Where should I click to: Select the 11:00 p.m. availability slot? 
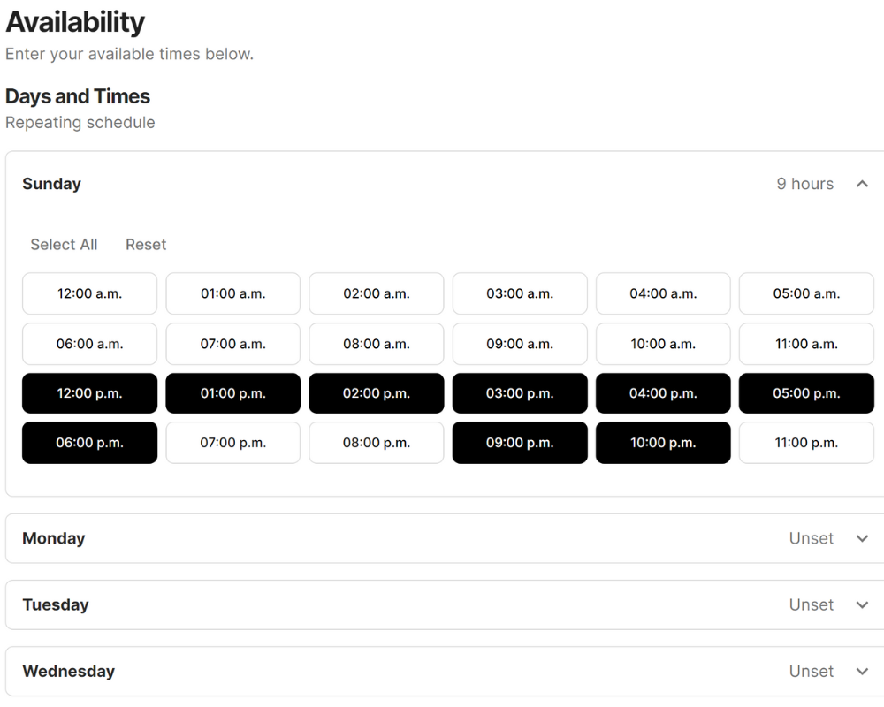coord(805,443)
